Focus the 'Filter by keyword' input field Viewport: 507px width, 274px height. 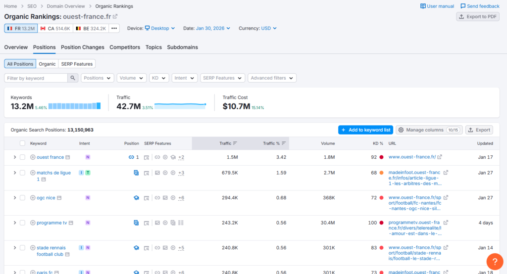coord(36,78)
